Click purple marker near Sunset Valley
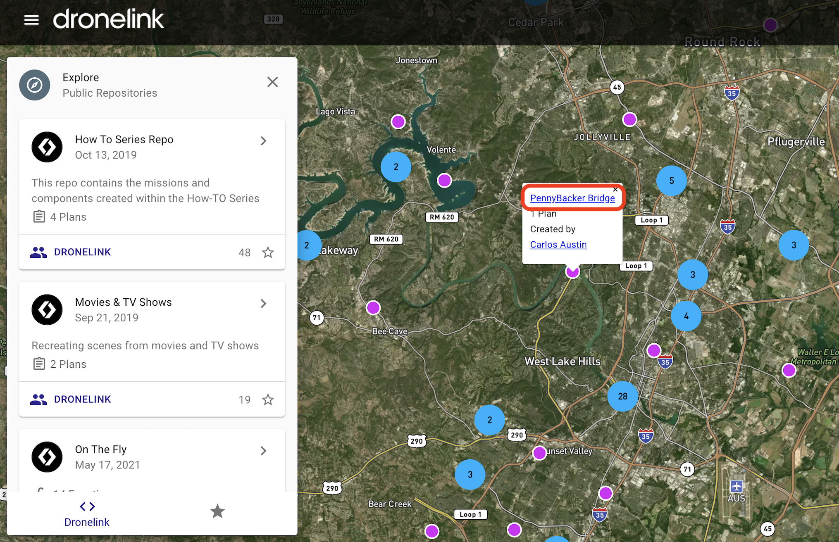This screenshot has height=542, width=839. [539, 453]
